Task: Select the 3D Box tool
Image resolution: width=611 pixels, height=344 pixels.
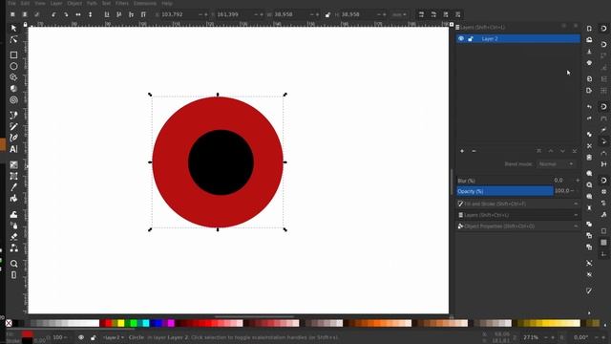Action: pyautogui.click(x=13, y=89)
